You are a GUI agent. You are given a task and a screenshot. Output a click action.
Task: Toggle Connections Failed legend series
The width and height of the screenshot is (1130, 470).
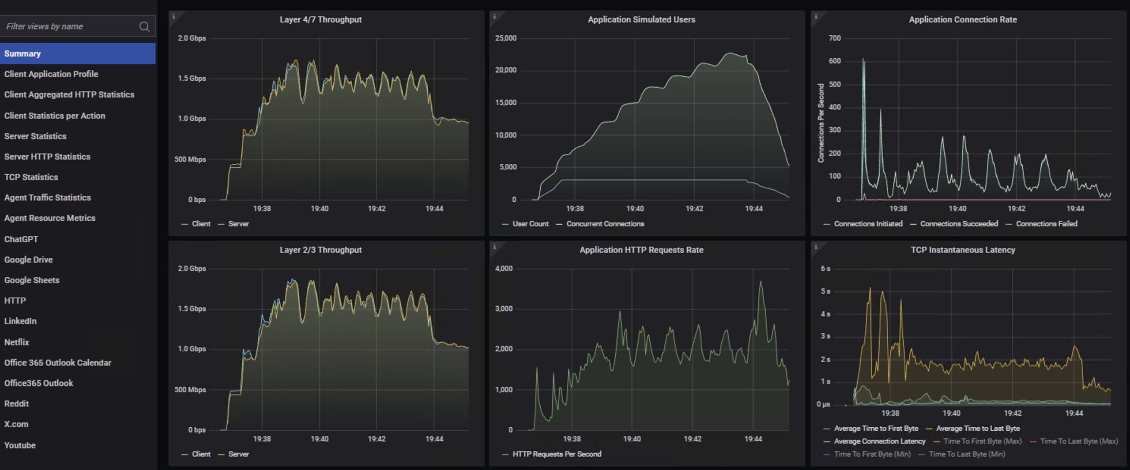(x=1046, y=224)
